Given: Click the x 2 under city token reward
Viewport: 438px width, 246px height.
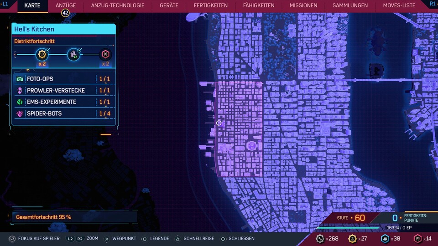Looking at the screenshot, I should (x=42, y=64).
